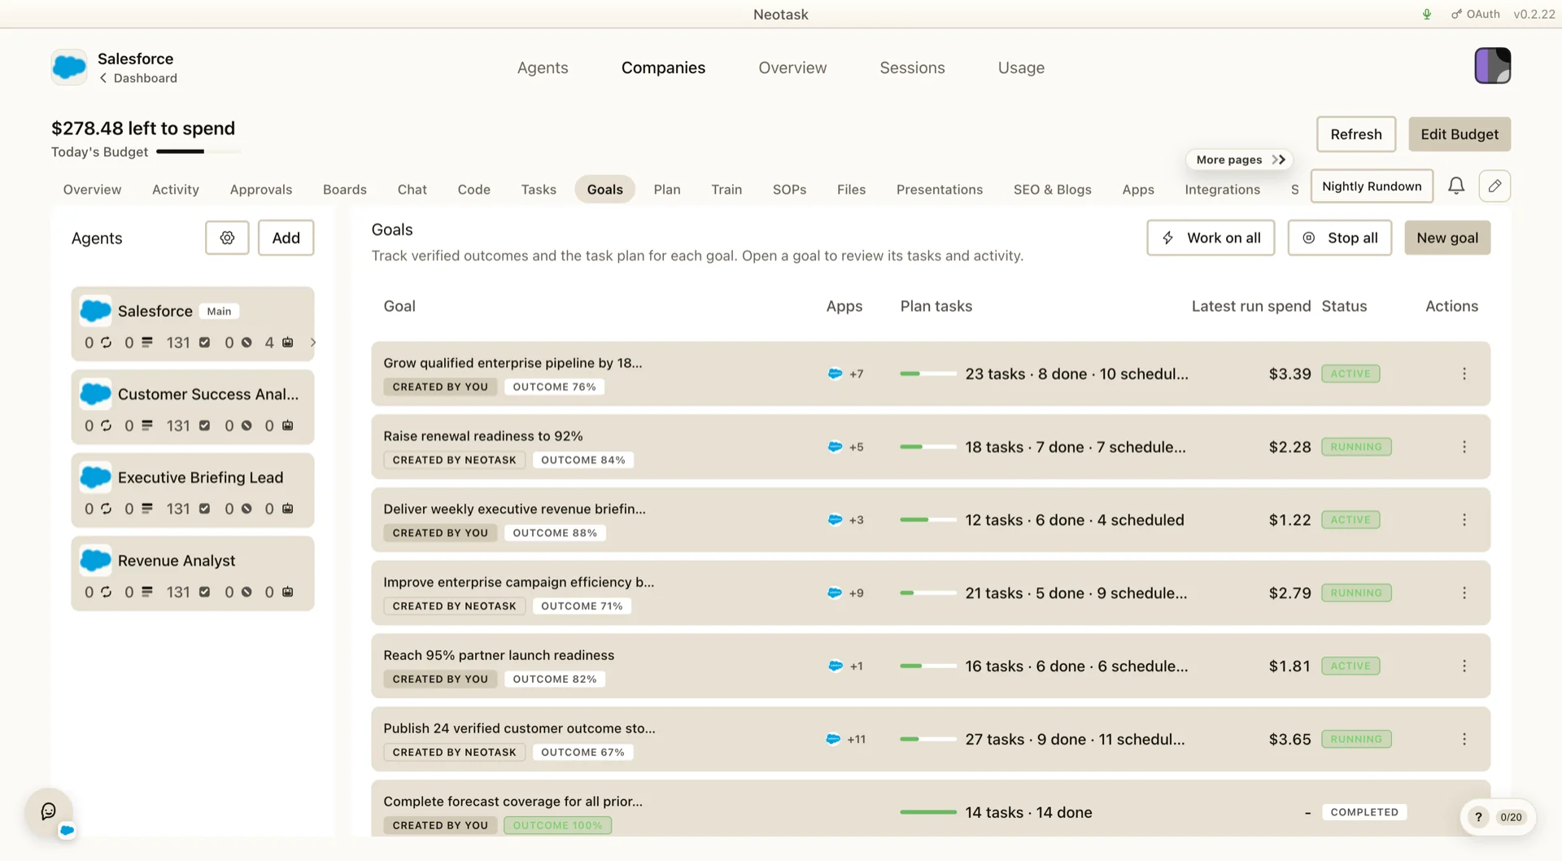Image resolution: width=1562 pixels, height=861 pixels.
Task: Open the Usage top navigation item
Action: (1021, 68)
